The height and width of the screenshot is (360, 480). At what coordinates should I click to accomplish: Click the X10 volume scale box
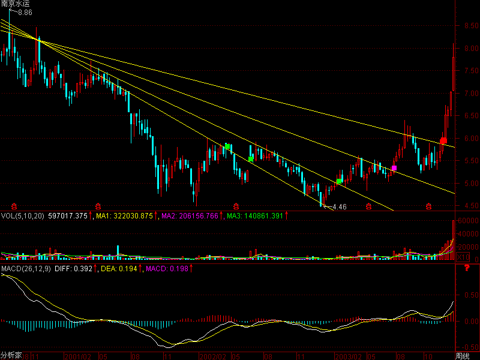click(463, 257)
